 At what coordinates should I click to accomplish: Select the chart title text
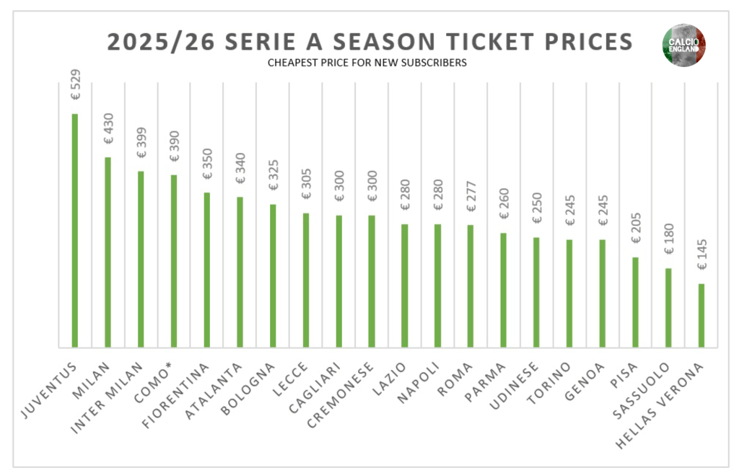point(369,42)
